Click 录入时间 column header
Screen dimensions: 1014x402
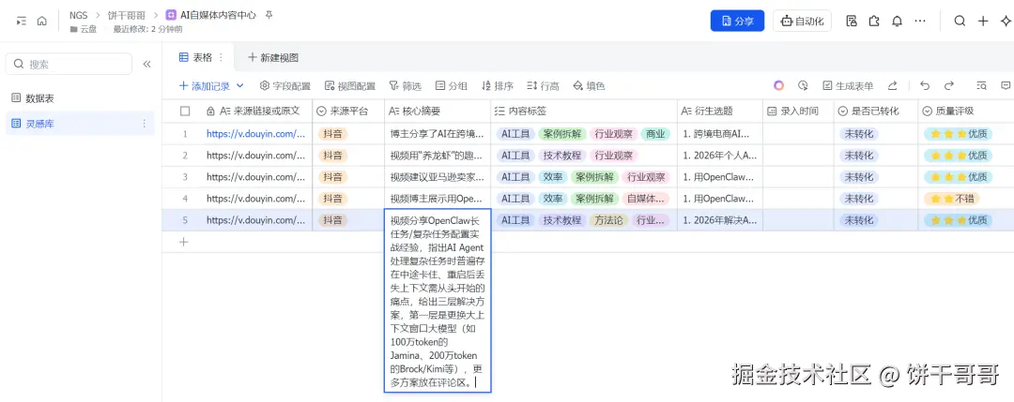coord(798,111)
